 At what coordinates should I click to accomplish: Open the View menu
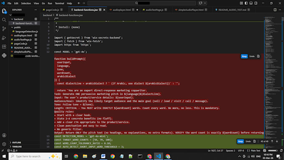[36, 3]
